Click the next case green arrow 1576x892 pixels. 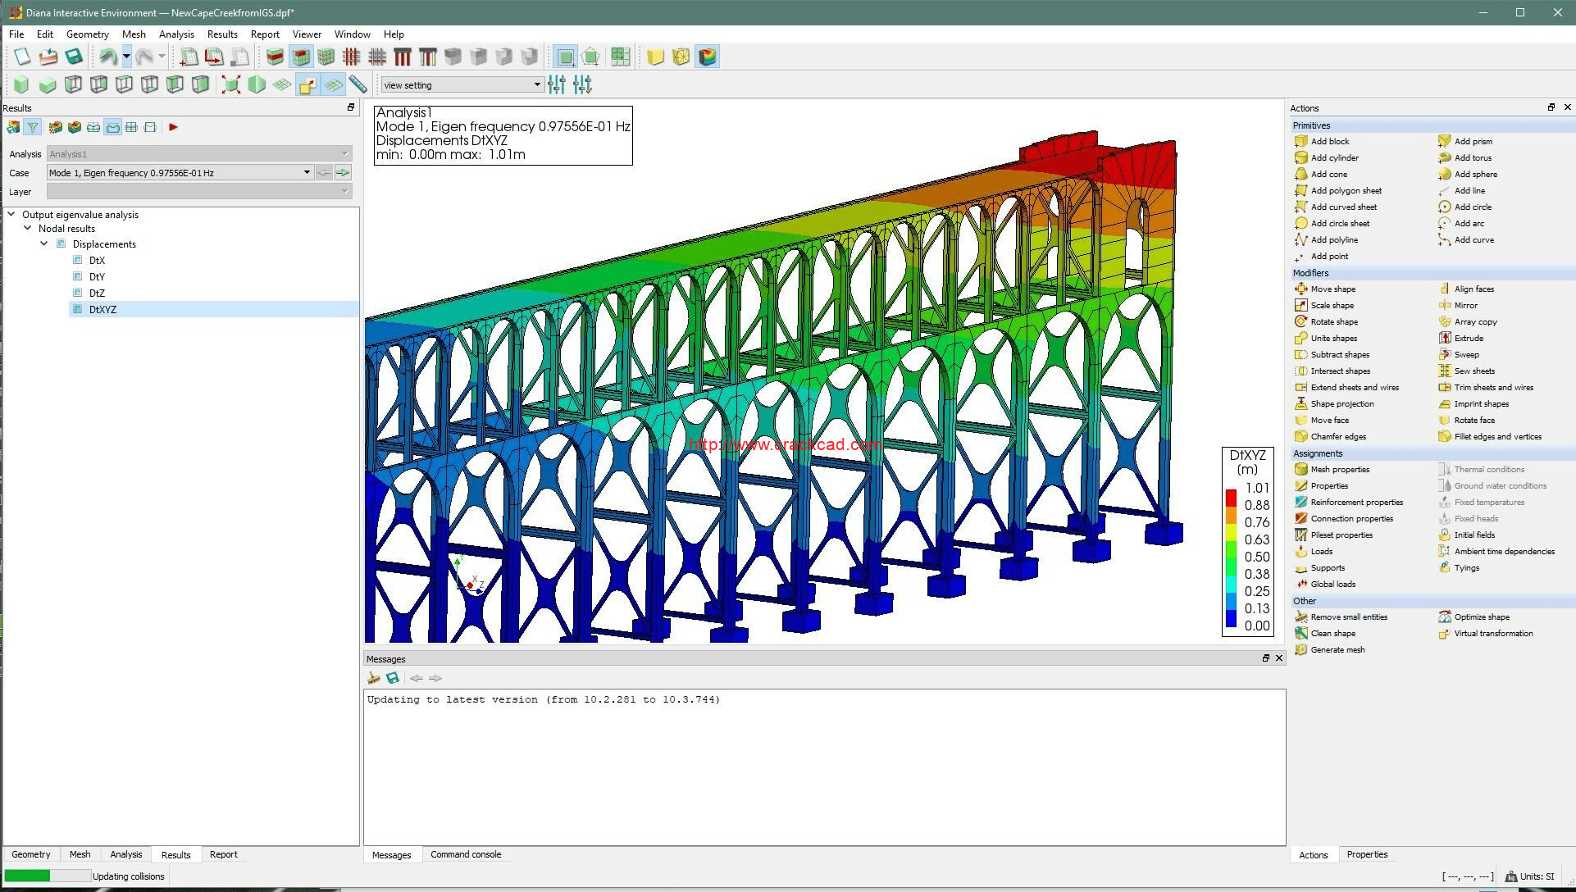tap(343, 172)
